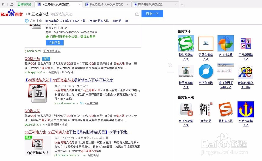Click 百度浏览器 text link in sidebar
This screenshot has height=161, width=262.
[206, 83]
